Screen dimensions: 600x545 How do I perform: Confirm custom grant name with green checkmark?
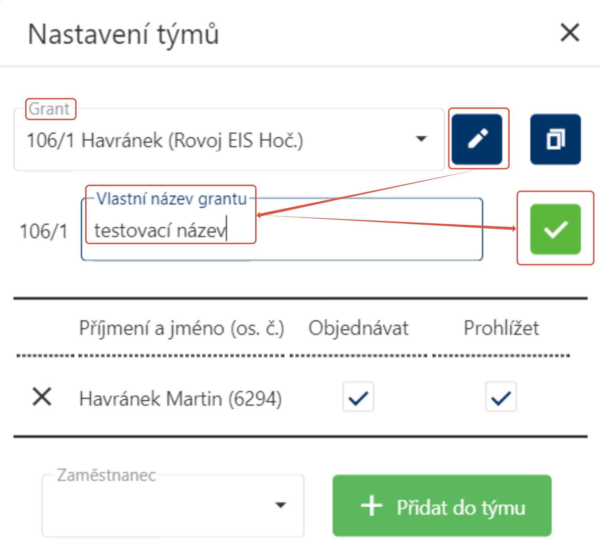point(555,229)
